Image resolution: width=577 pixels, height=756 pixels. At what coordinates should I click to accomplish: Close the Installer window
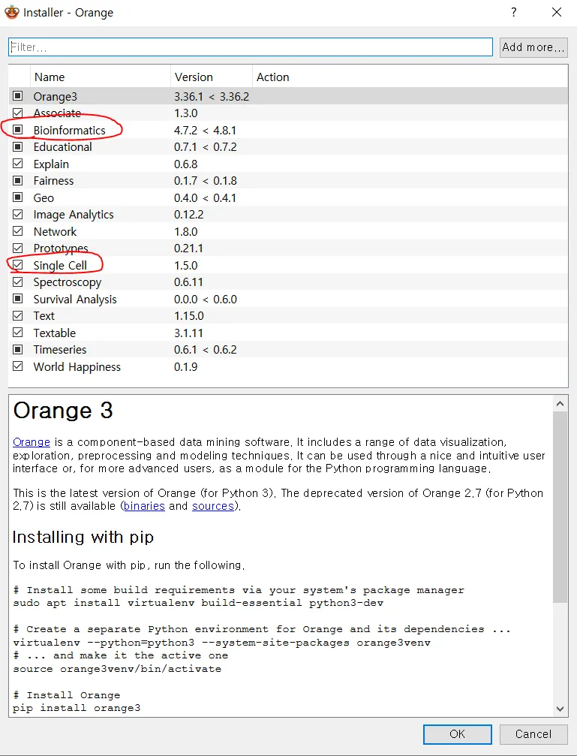click(x=556, y=13)
